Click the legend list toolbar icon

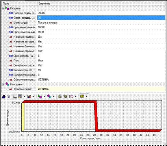[20, 96]
